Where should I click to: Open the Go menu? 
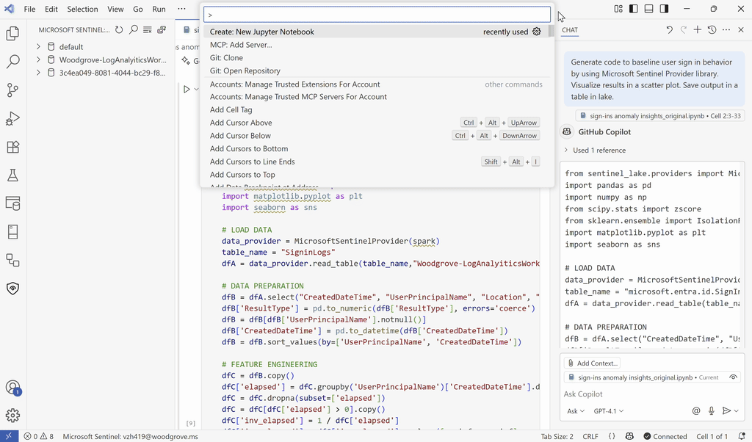[x=138, y=9]
